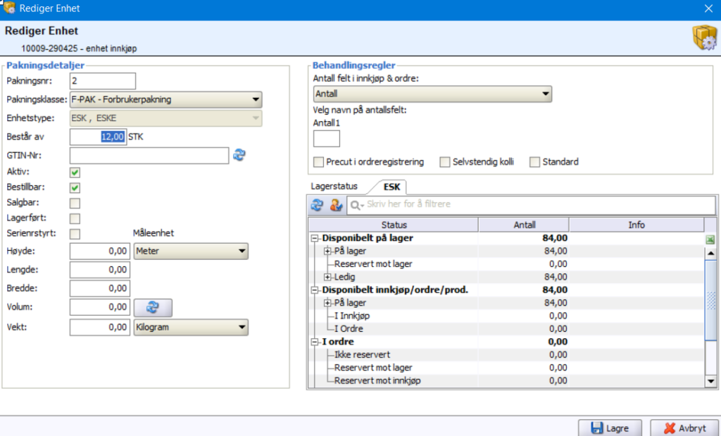Check the Standard checkbox

click(x=534, y=162)
